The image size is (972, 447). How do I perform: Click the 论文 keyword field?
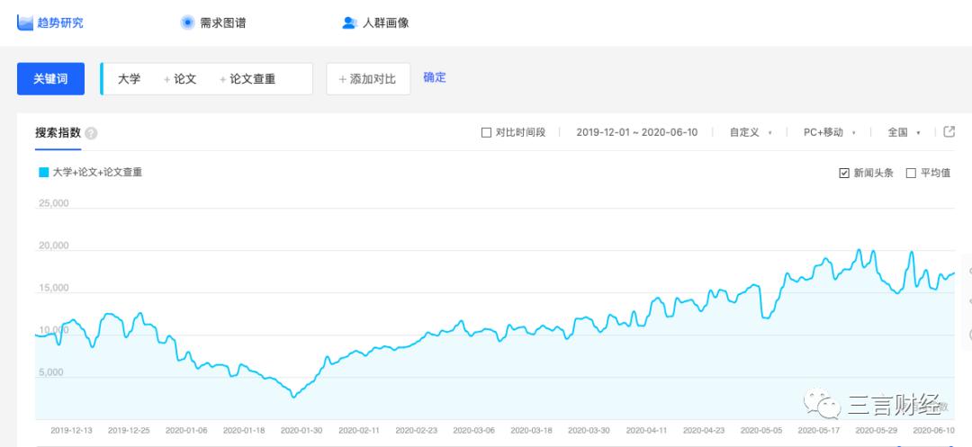184,78
